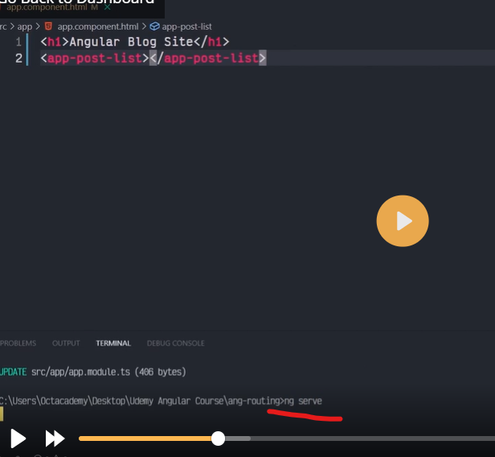
Task: Select the TERMINAL tab
Action: [x=113, y=343]
